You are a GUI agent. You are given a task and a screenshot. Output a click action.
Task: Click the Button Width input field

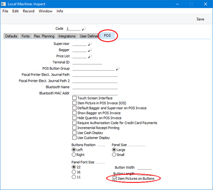[x=145, y=167]
